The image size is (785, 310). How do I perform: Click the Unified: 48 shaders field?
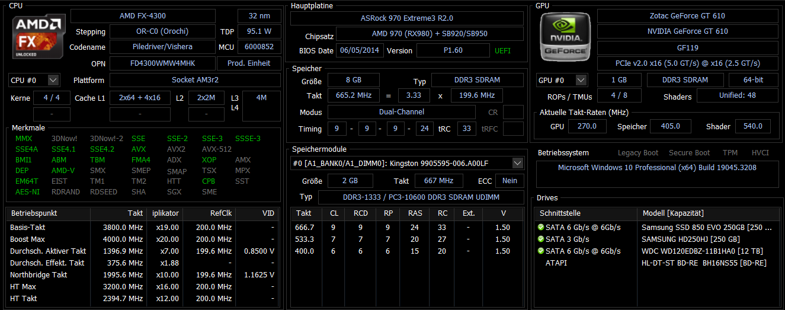[x=738, y=95]
